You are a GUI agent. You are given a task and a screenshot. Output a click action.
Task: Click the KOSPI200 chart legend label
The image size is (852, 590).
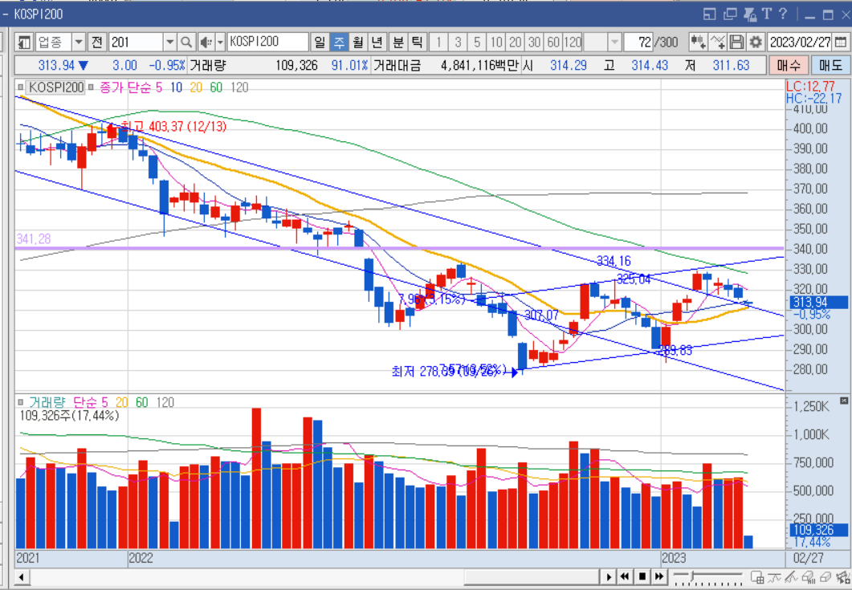tap(56, 87)
